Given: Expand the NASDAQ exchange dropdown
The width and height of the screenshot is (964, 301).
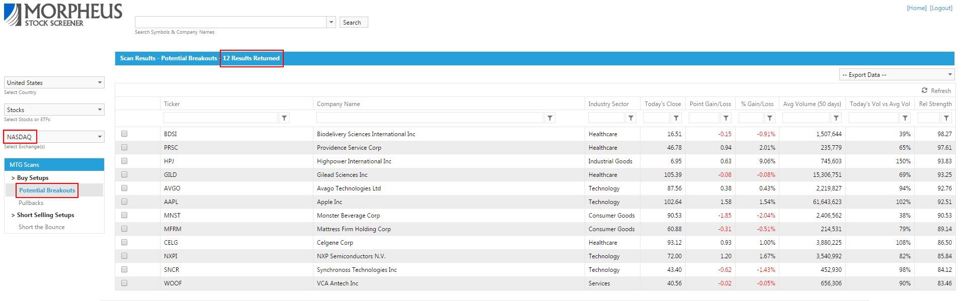Looking at the screenshot, I should (x=54, y=137).
